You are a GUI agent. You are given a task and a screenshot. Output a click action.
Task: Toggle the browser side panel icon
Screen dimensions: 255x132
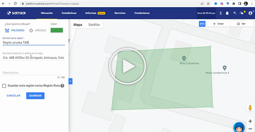[240, 4]
